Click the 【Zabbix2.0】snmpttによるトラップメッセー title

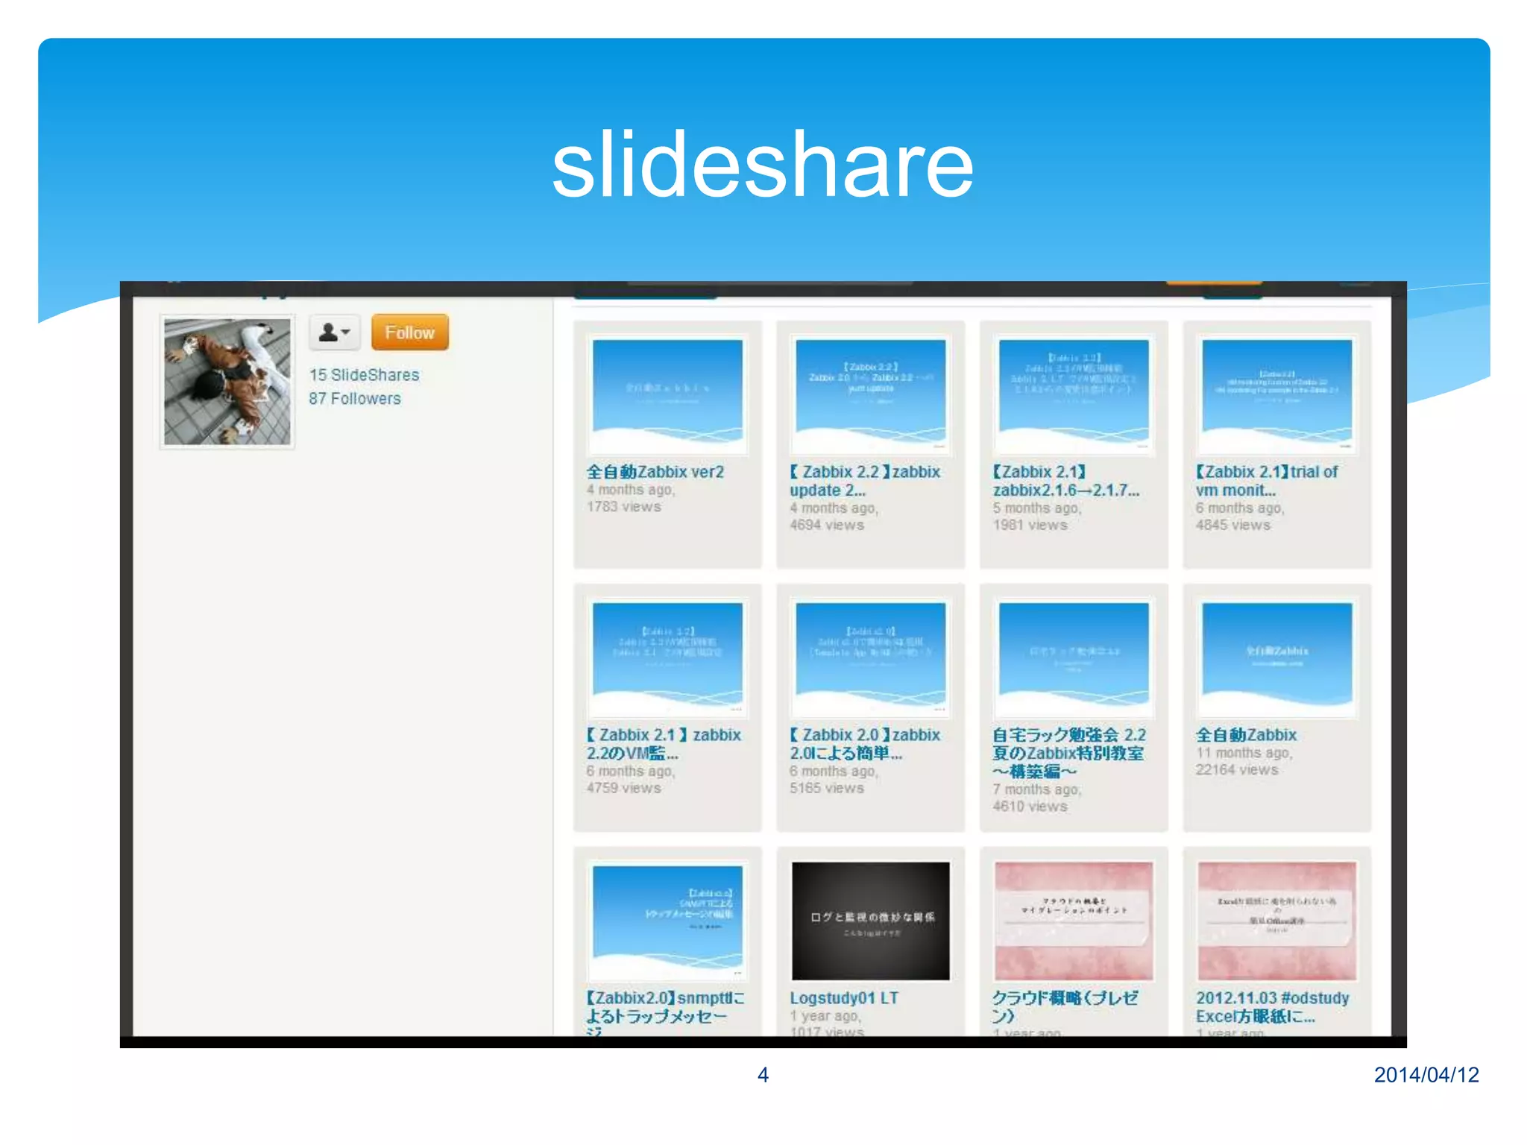point(665,1012)
